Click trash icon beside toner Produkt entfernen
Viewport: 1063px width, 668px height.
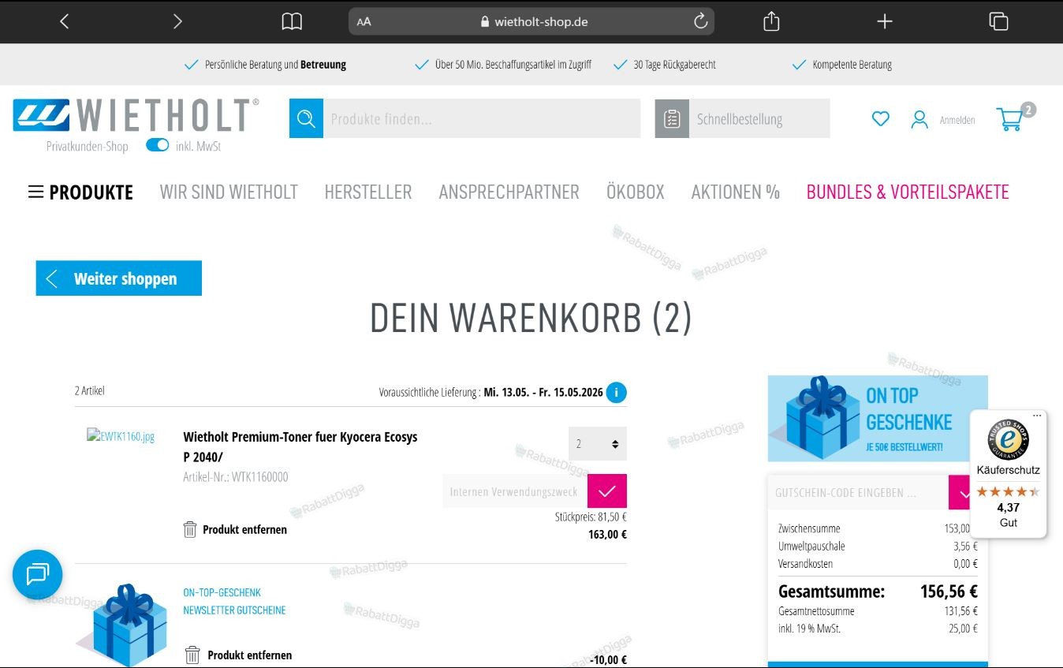click(190, 529)
